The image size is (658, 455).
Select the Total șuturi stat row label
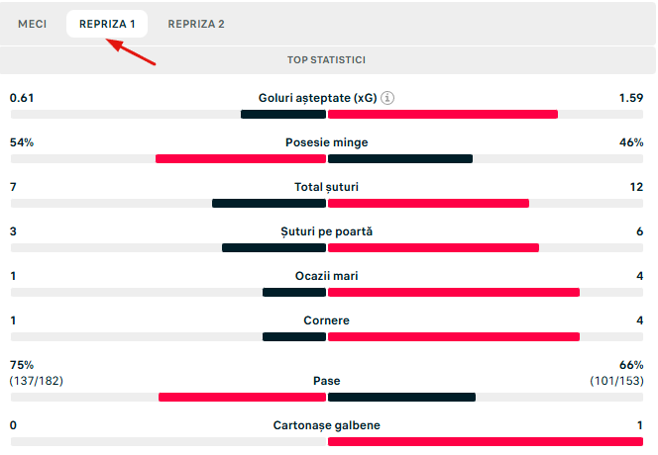[x=326, y=187]
